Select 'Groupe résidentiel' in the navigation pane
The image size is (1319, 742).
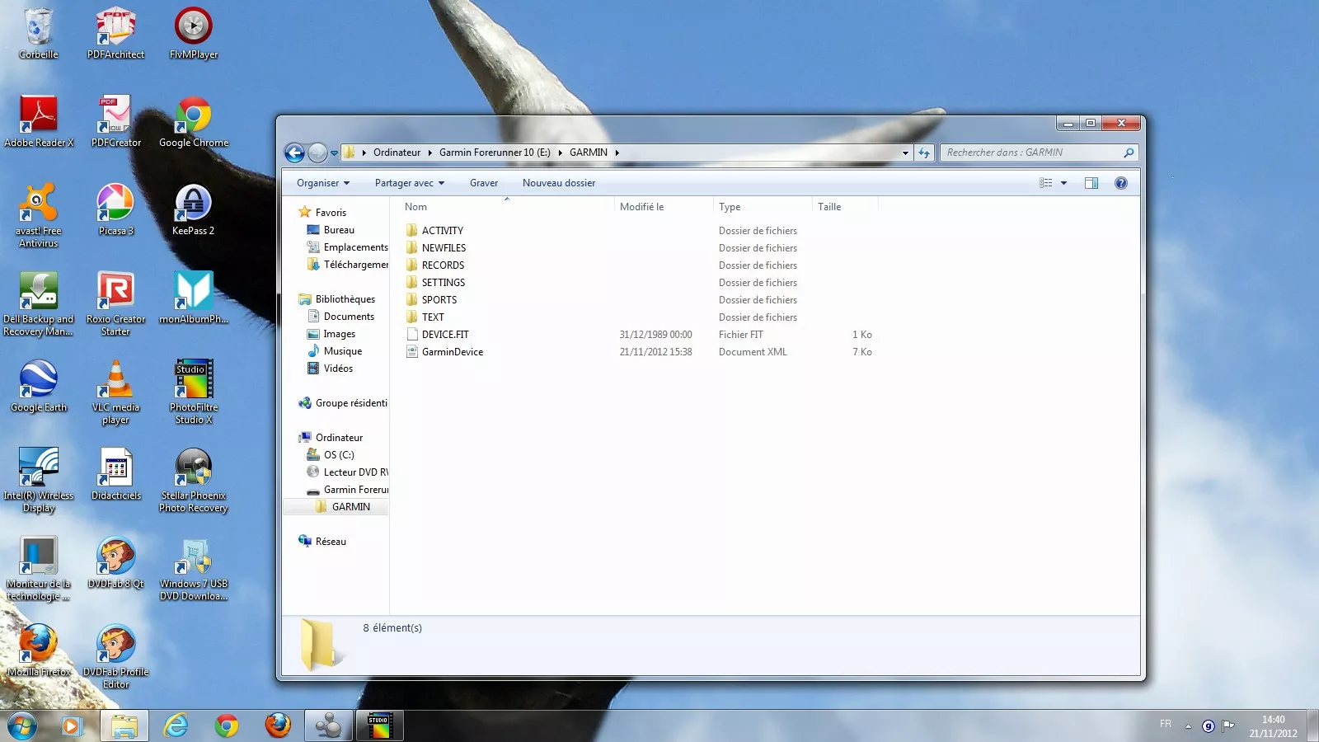[x=351, y=403]
